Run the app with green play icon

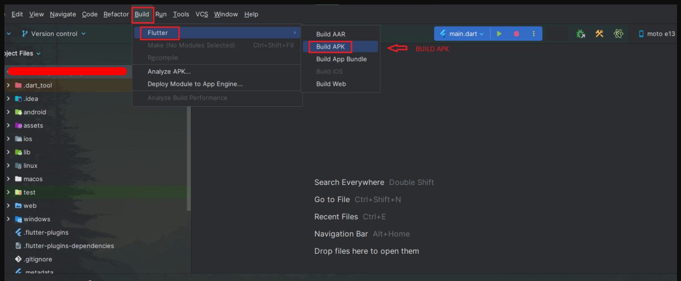(499, 34)
